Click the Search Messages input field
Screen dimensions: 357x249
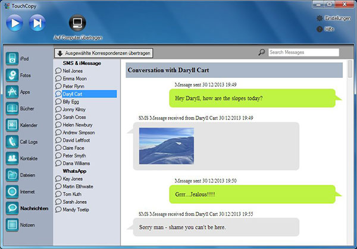303,52
